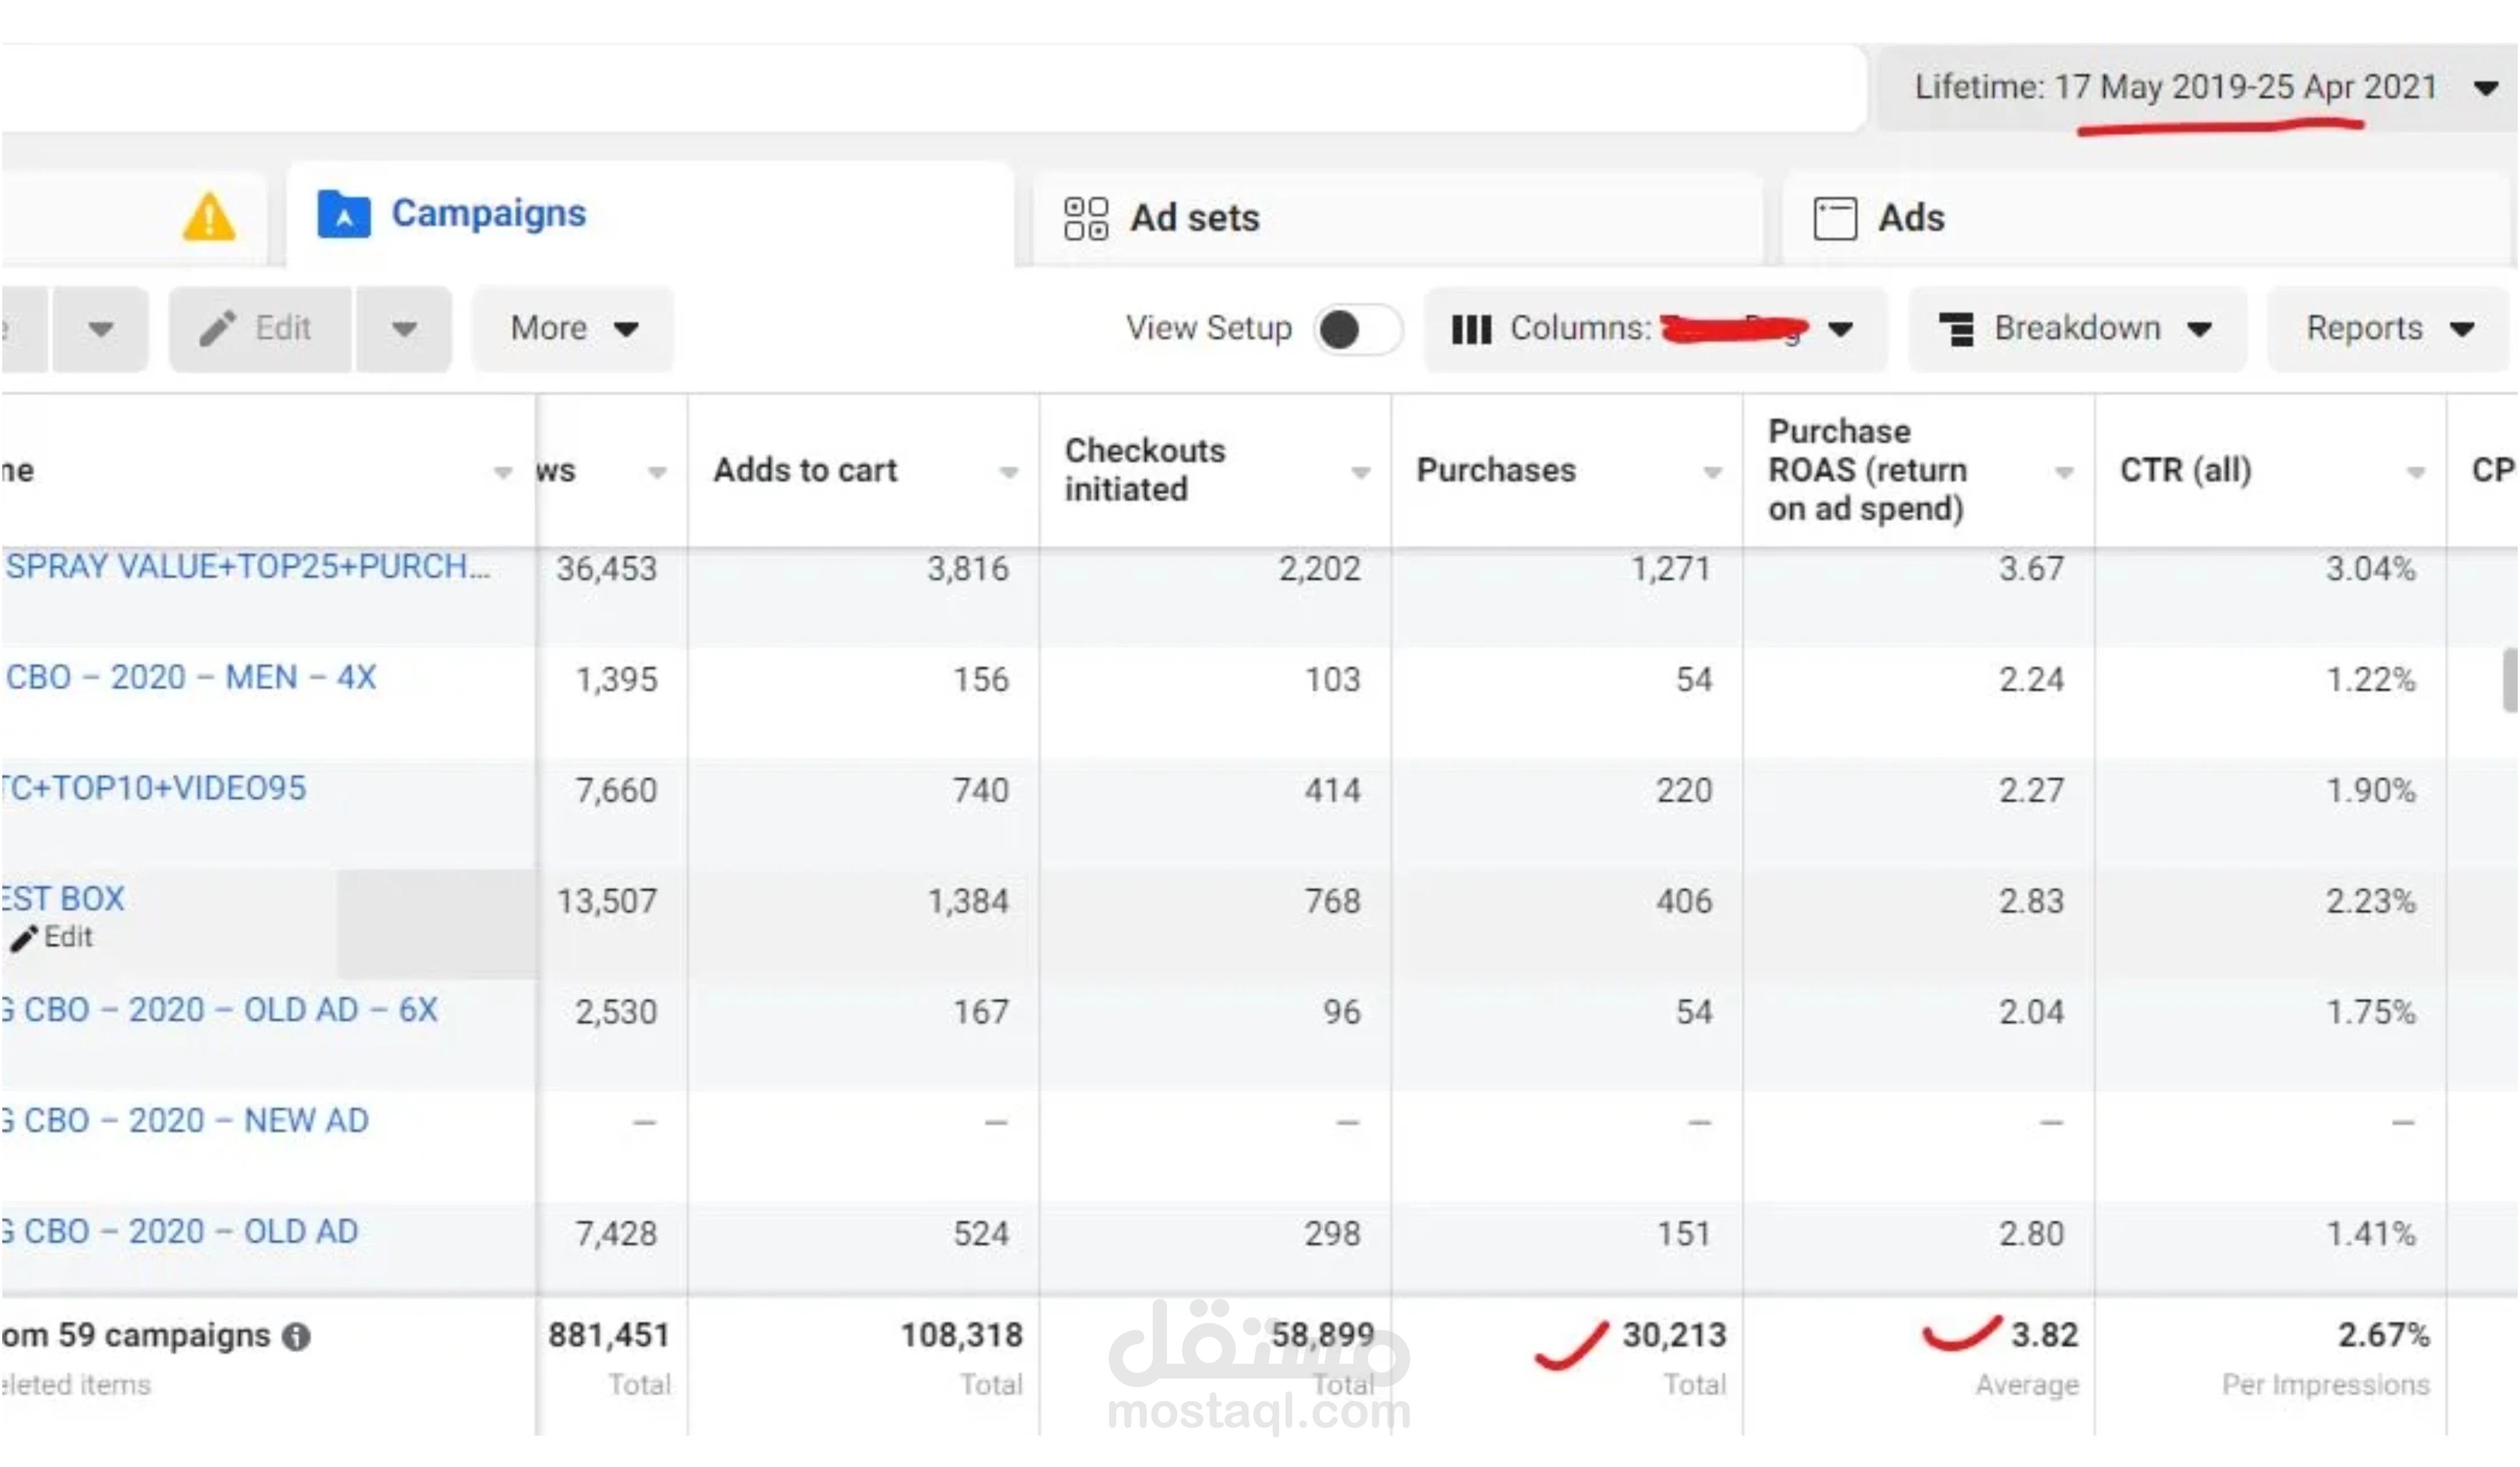
Task: Click the yellow warning triangle icon
Action: click(209, 216)
